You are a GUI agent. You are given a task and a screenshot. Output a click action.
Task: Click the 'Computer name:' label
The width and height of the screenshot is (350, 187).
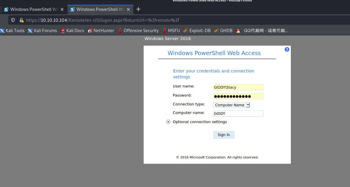pos(189,113)
